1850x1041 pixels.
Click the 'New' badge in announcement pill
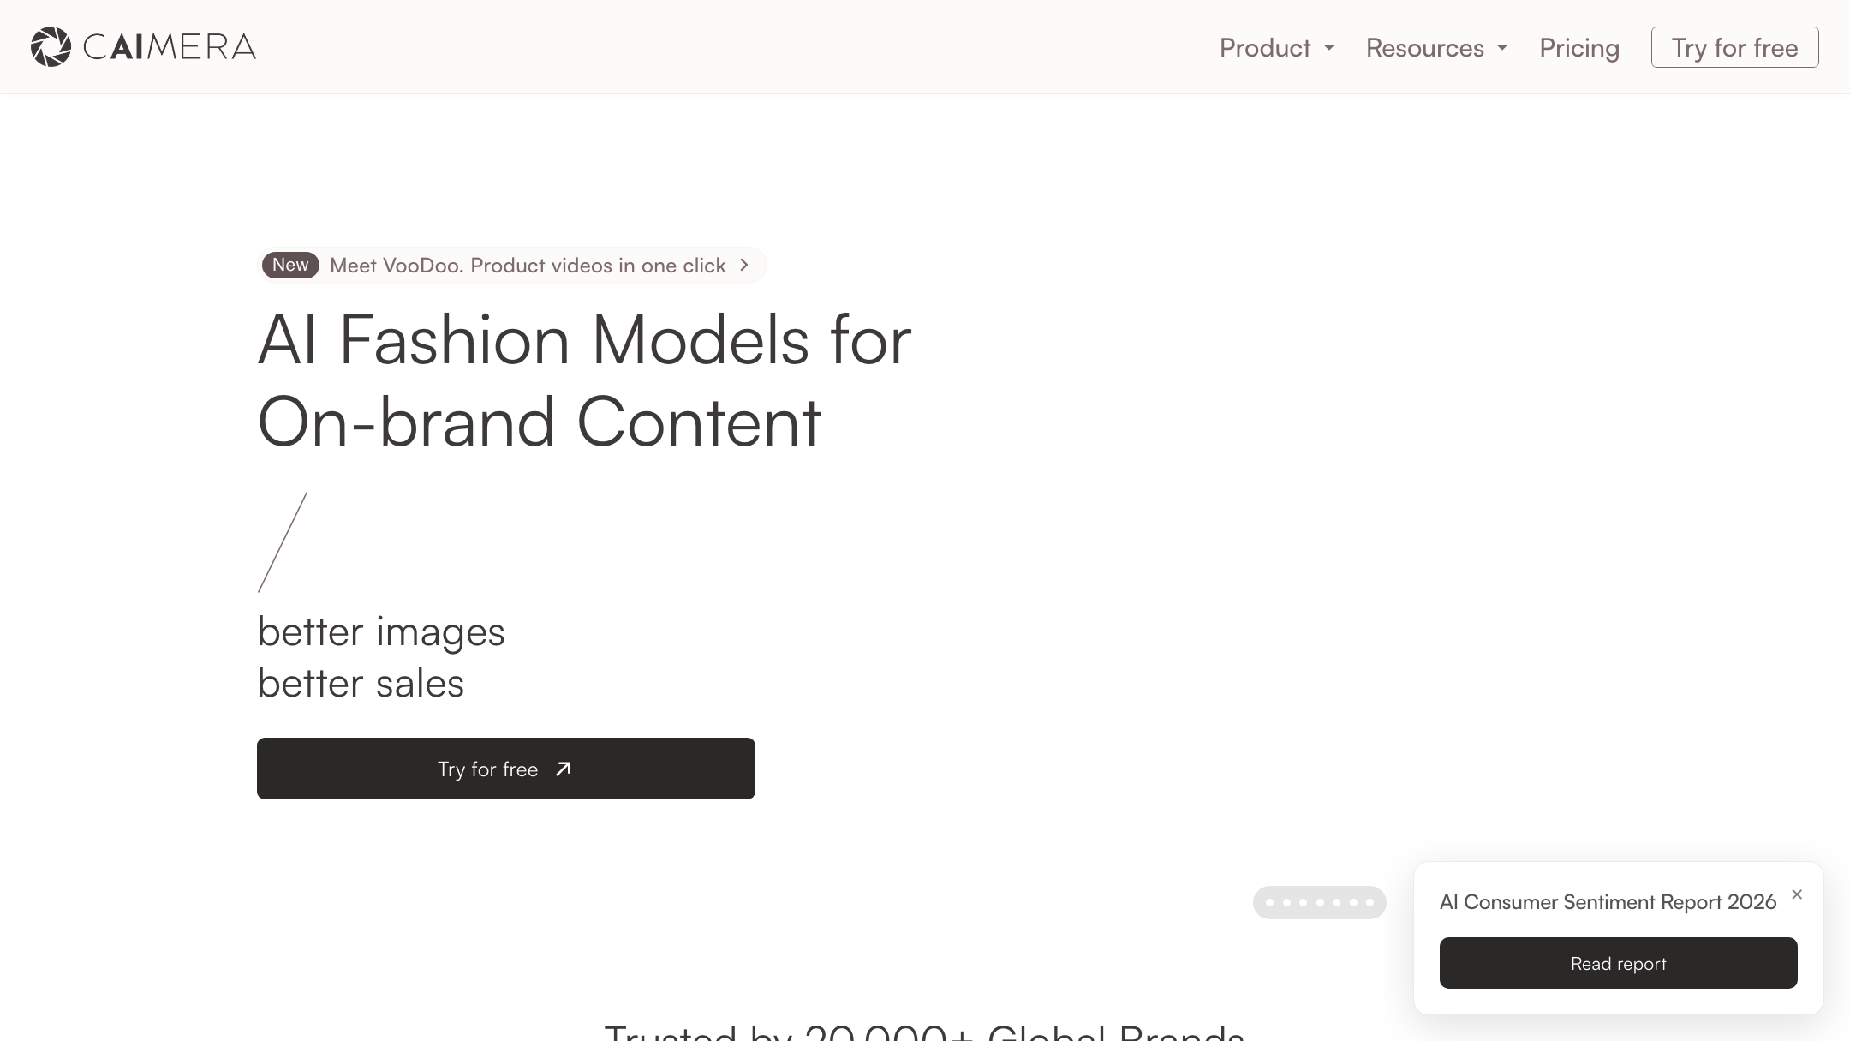(290, 265)
